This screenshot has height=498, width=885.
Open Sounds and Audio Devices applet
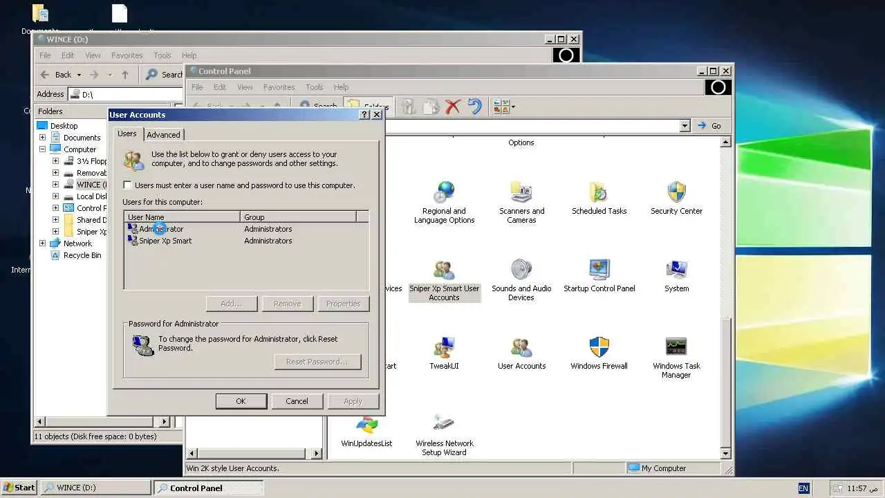pos(521,280)
